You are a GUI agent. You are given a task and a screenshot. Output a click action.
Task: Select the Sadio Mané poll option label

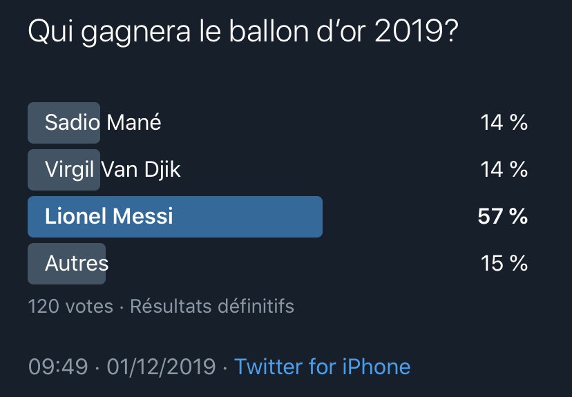[x=103, y=123]
